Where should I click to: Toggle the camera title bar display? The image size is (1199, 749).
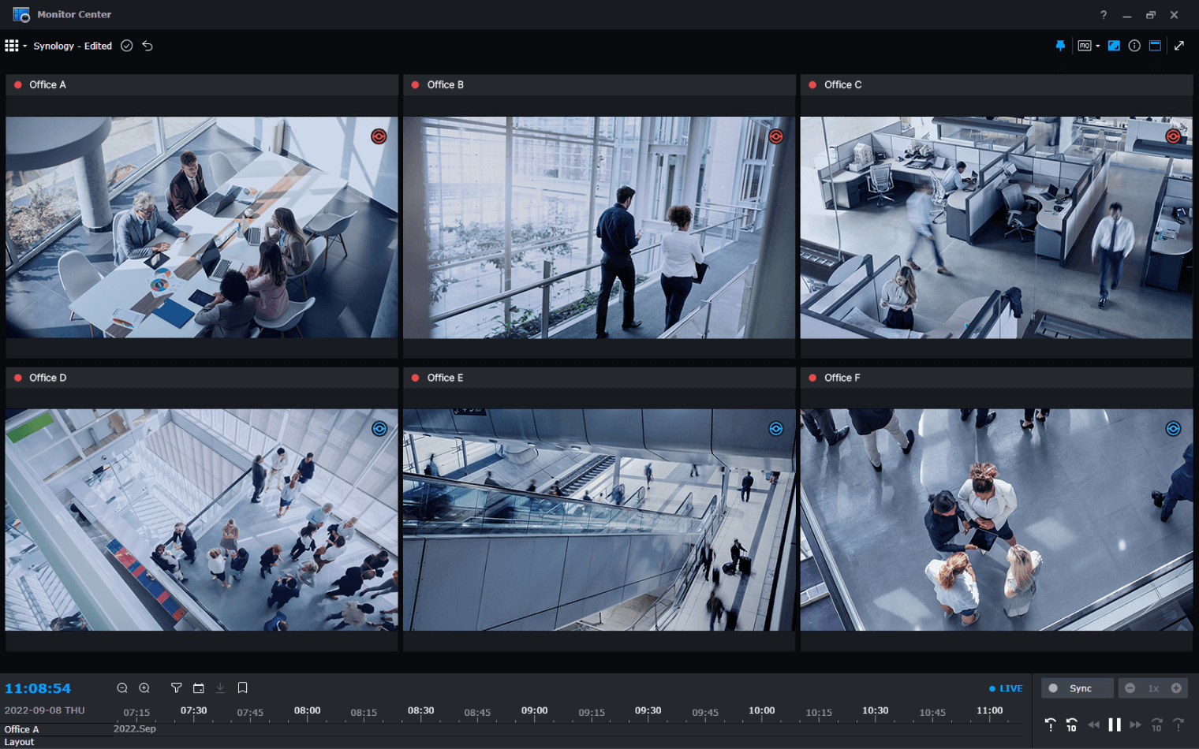[1155, 46]
